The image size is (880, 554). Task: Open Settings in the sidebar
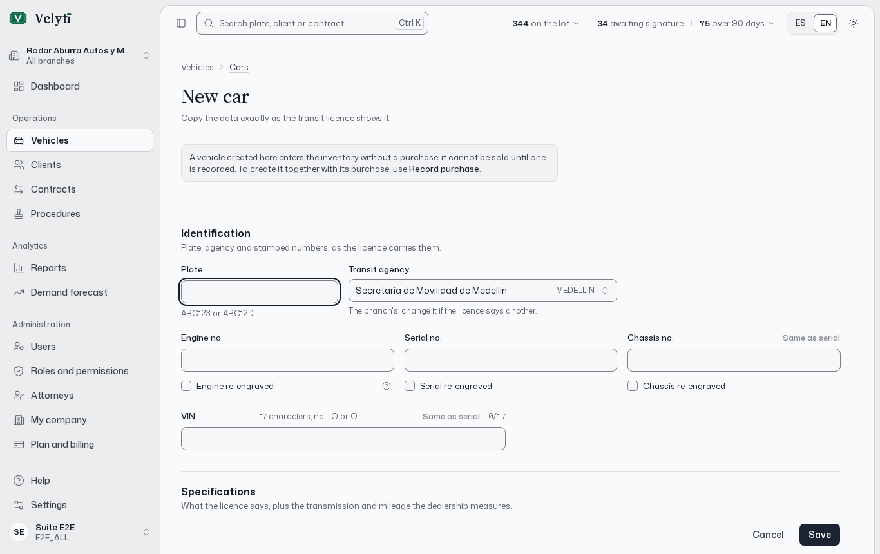tap(80, 505)
